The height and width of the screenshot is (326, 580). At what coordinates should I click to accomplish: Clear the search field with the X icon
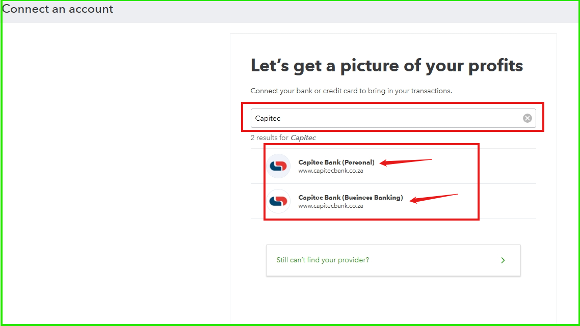(527, 118)
